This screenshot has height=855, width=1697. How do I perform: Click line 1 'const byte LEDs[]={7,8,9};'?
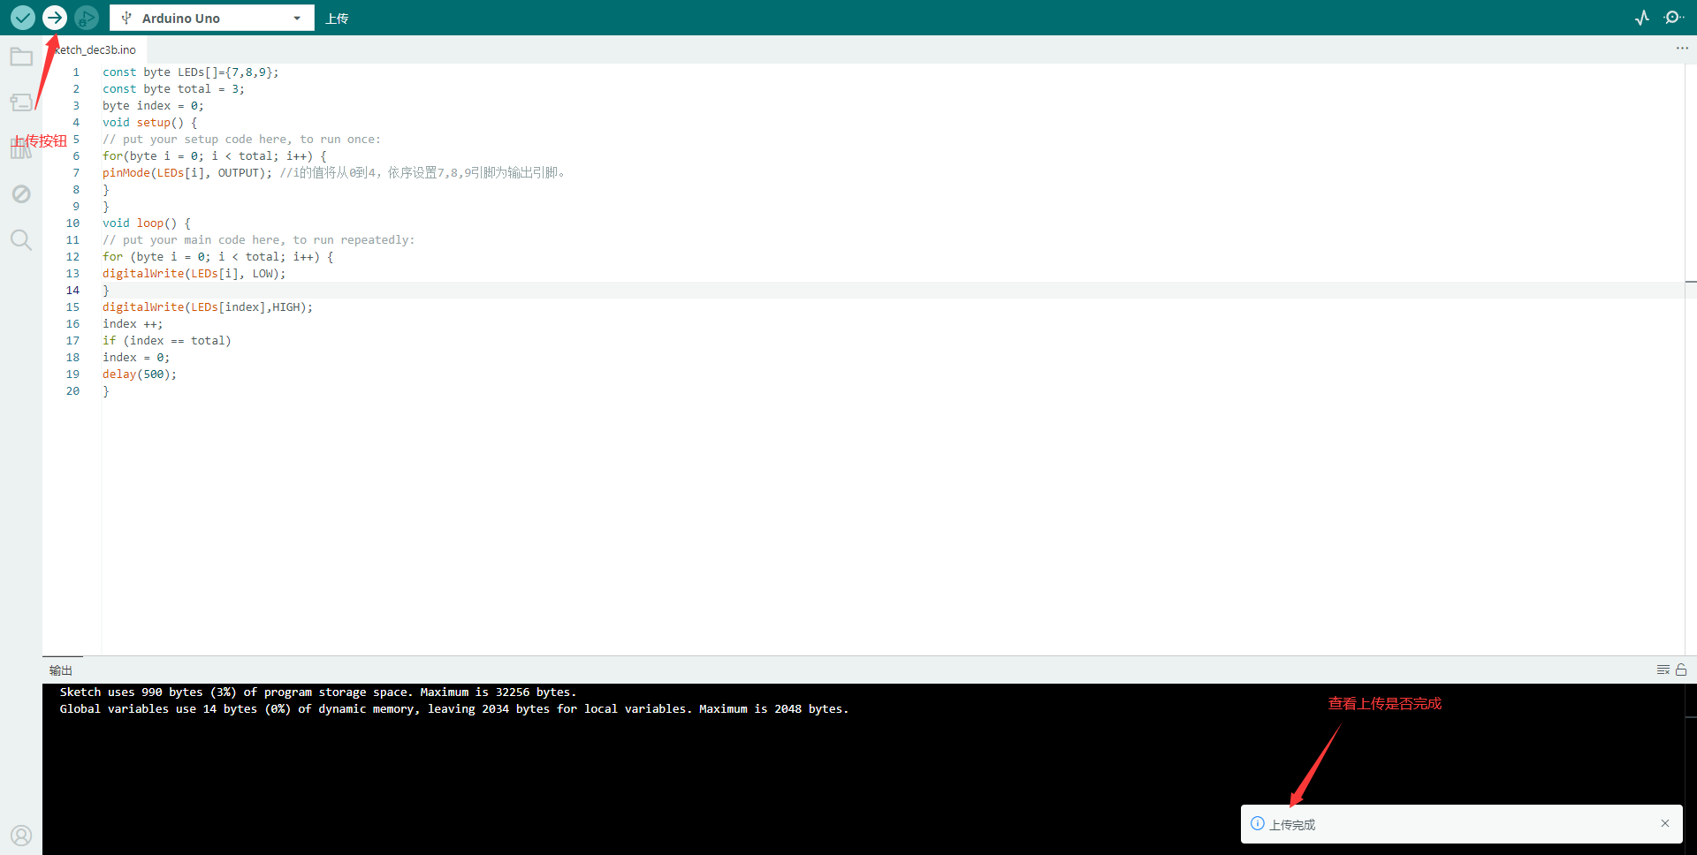[190, 72]
